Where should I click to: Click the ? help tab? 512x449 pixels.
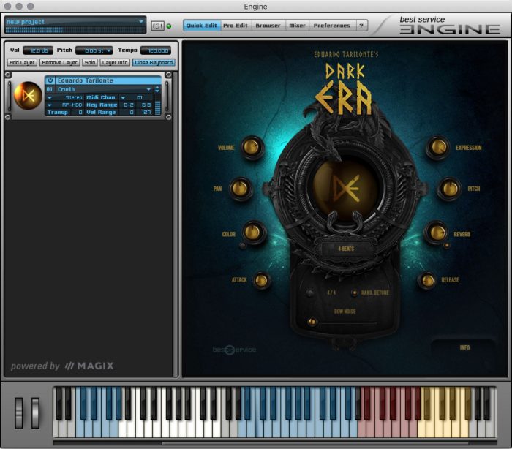tap(361, 26)
